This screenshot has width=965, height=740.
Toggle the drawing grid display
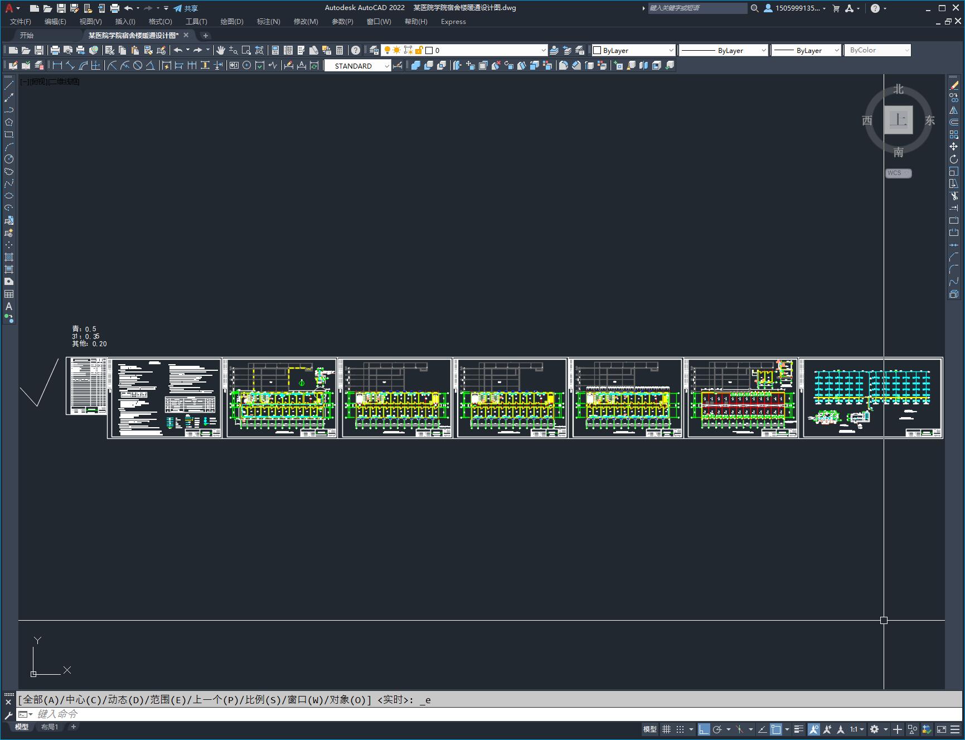666,729
